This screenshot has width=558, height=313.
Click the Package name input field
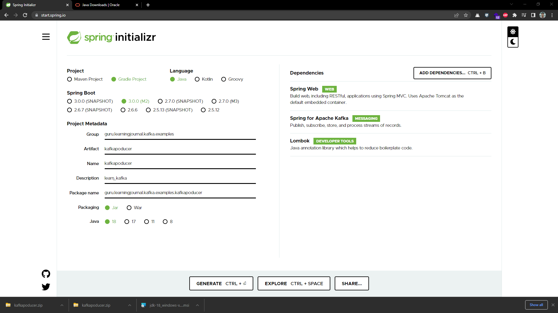pos(180,193)
